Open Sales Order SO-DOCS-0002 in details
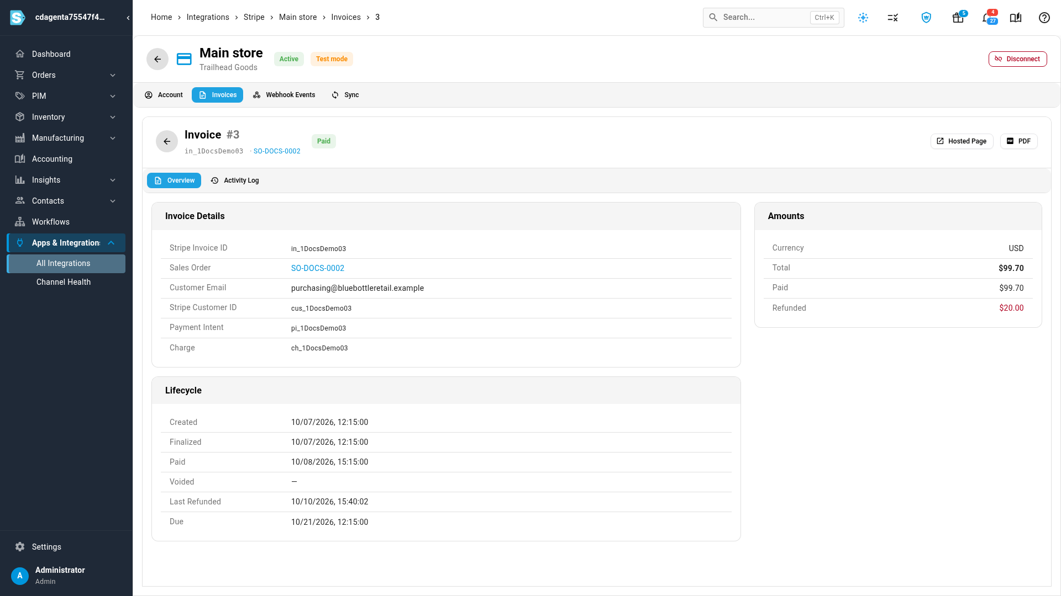 (x=318, y=268)
